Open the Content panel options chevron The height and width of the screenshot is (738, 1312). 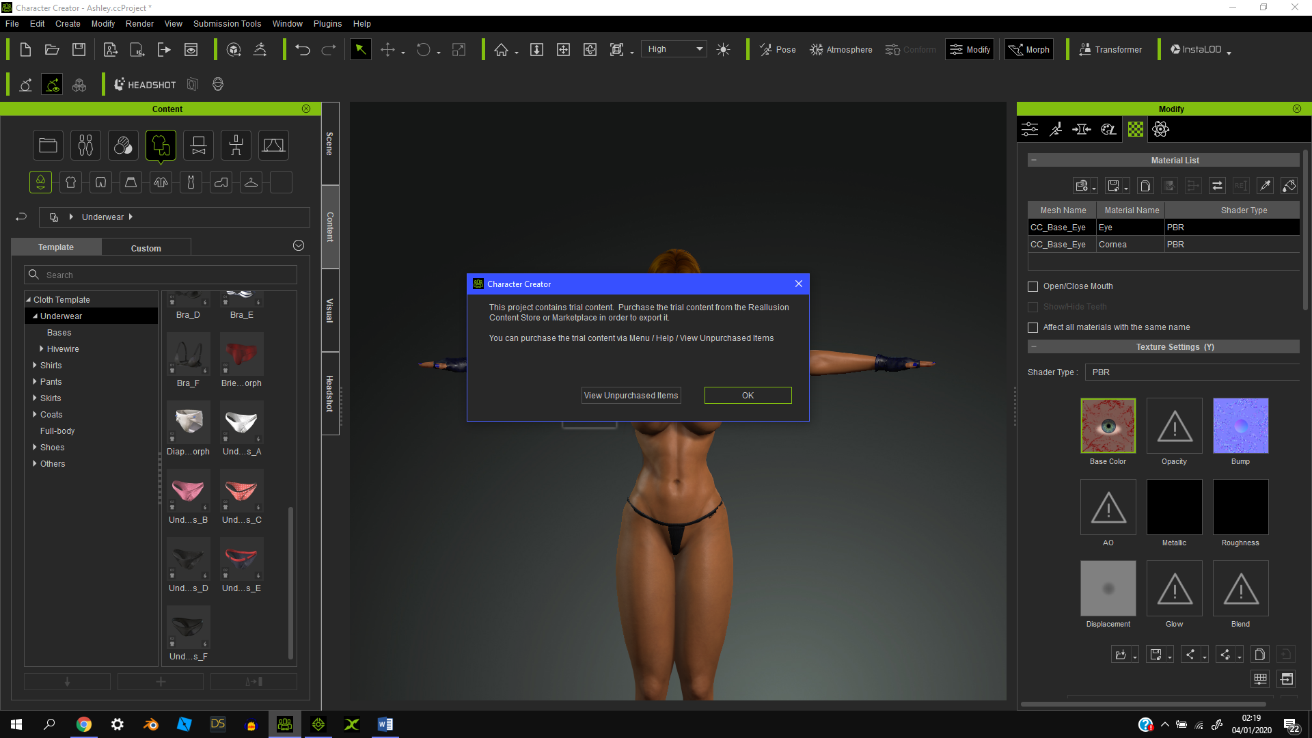click(x=299, y=245)
